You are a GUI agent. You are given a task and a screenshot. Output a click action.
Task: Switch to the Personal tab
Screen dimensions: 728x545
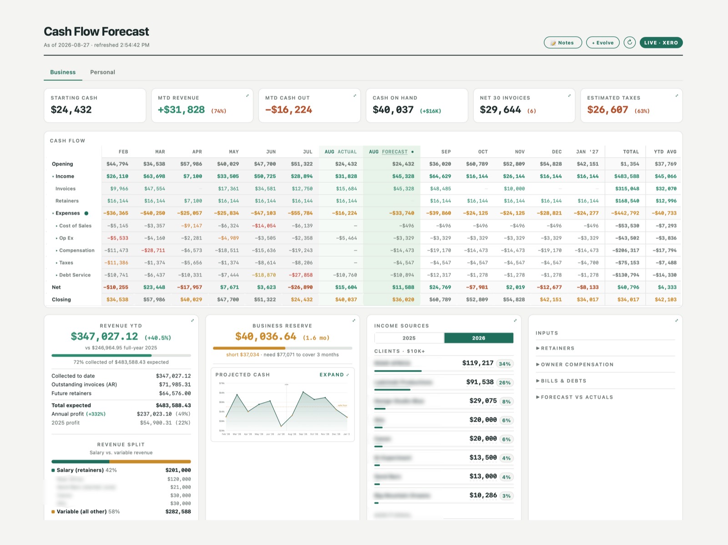[102, 72]
